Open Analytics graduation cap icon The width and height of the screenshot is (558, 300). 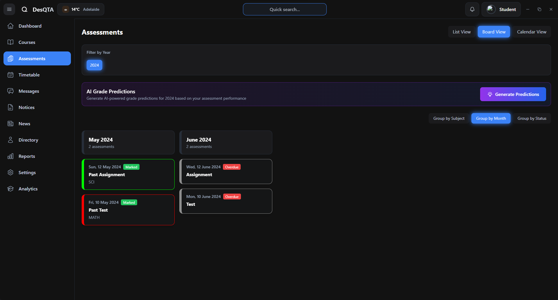(x=10, y=189)
